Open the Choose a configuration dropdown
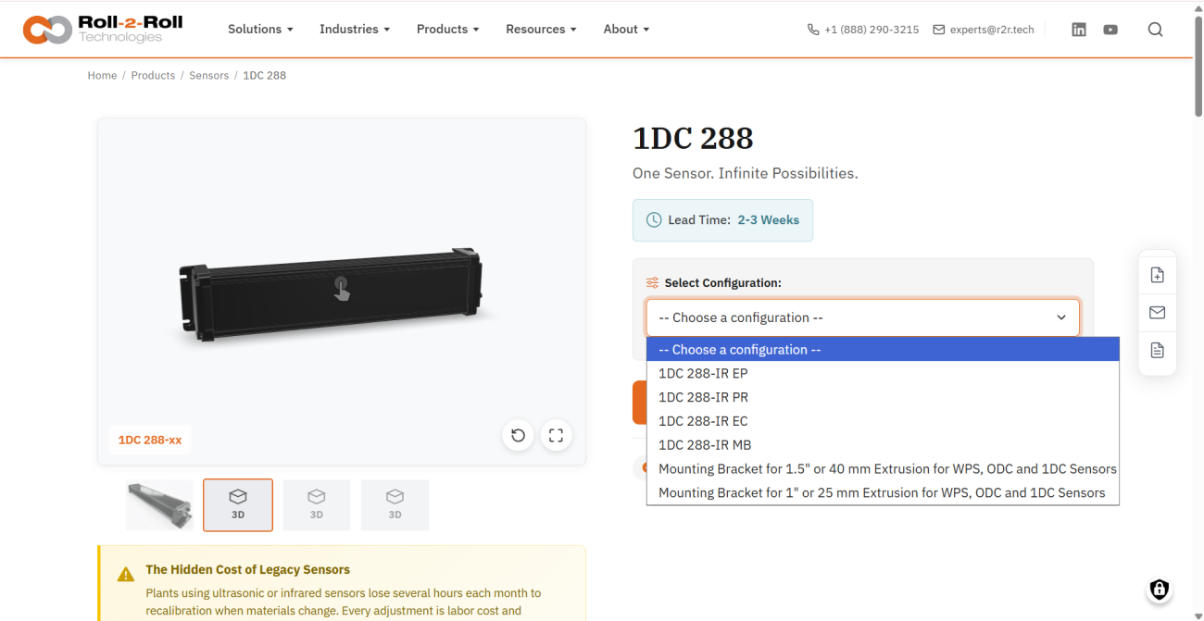1204x621 pixels. tap(862, 317)
